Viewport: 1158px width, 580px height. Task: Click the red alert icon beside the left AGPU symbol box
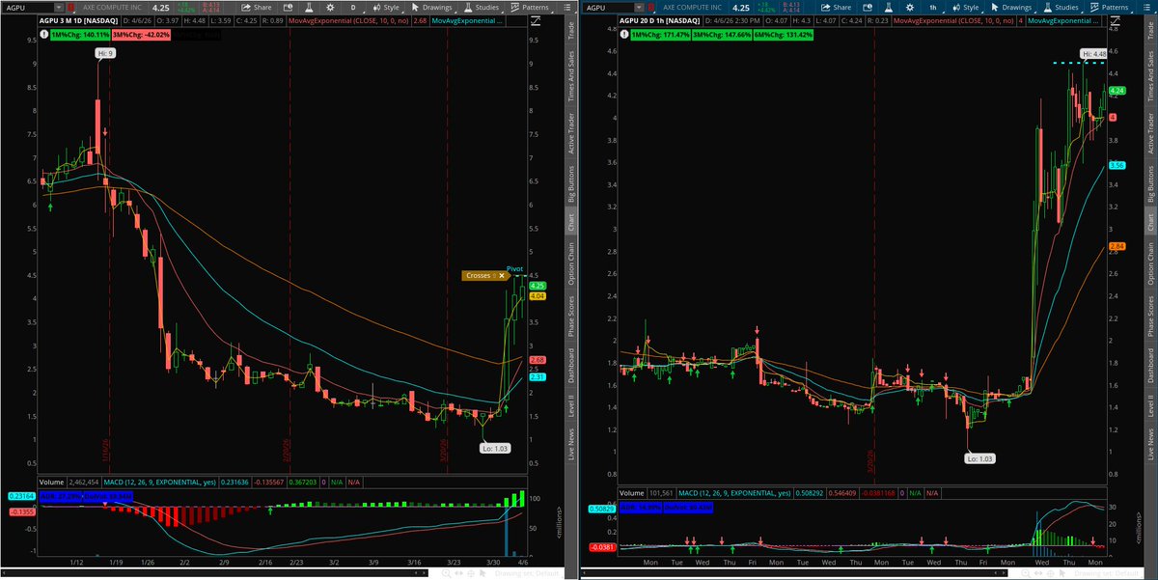click(x=71, y=7)
